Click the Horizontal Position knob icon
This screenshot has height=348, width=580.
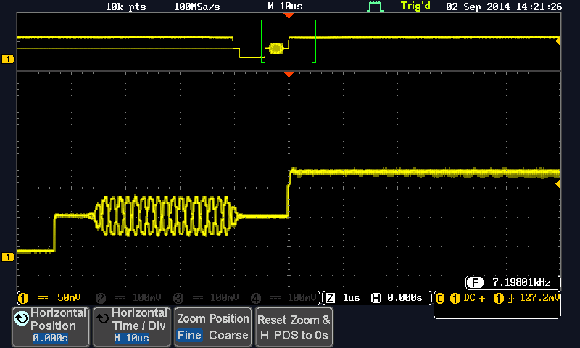(22, 318)
